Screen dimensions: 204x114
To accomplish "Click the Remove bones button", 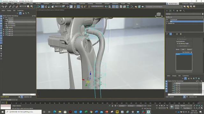I will click(x=189, y=49).
